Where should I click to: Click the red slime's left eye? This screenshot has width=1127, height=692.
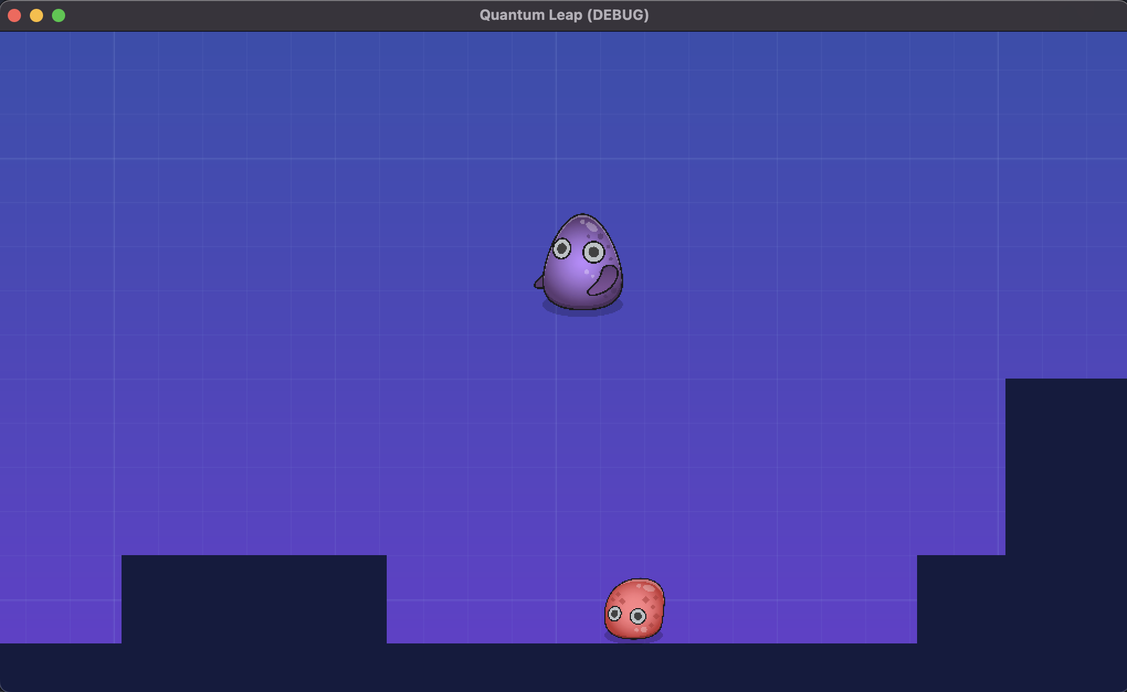(x=614, y=613)
